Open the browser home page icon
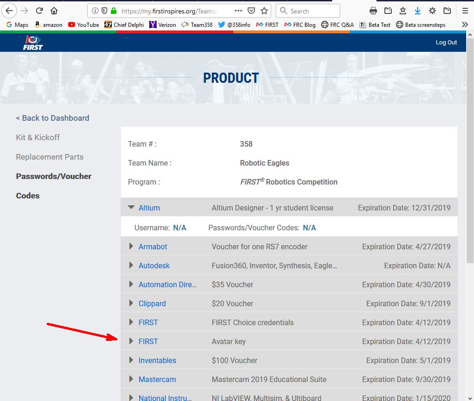The image size is (474, 401). tap(54, 11)
